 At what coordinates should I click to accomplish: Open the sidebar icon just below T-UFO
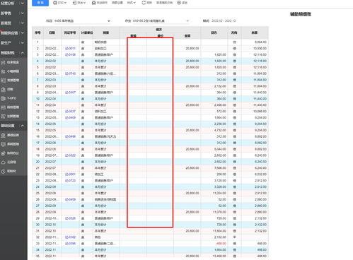point(3,107)
